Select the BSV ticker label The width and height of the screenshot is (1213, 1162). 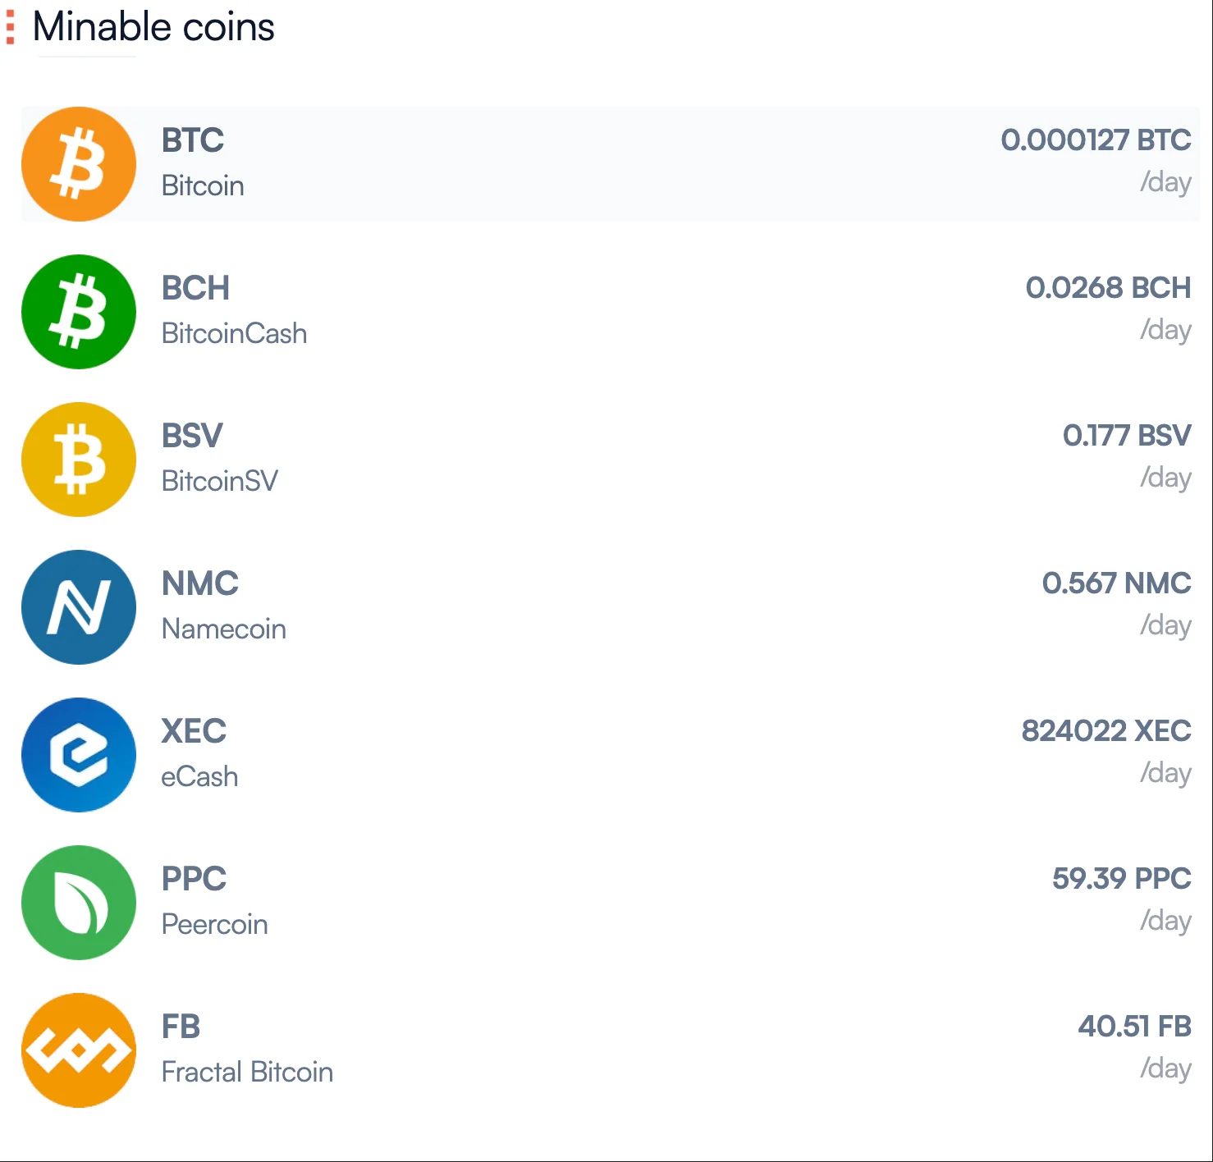tap(192, 436)
